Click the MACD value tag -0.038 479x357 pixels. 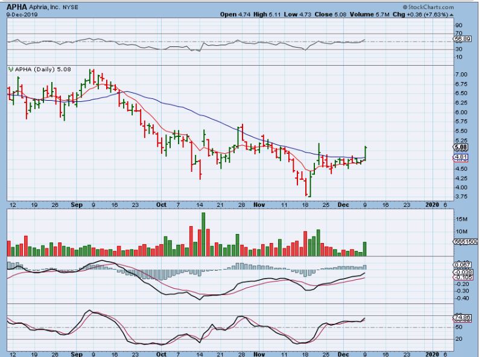[463, 272]
